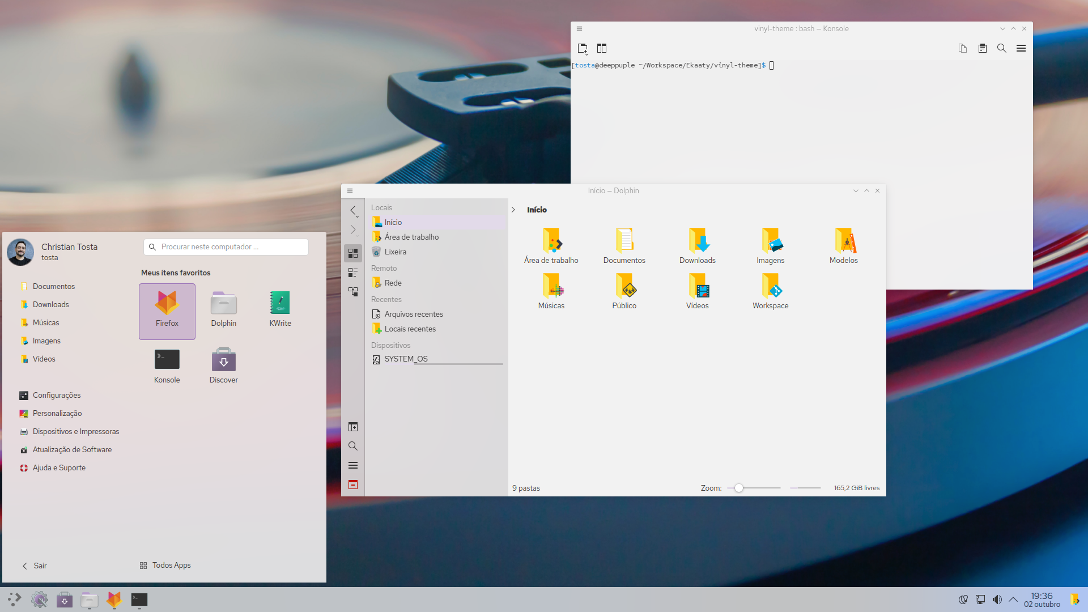The width and height of the screenshot is (1088, 612).
Task: Click search field Procurar neste computador
Action: (226, 247)
